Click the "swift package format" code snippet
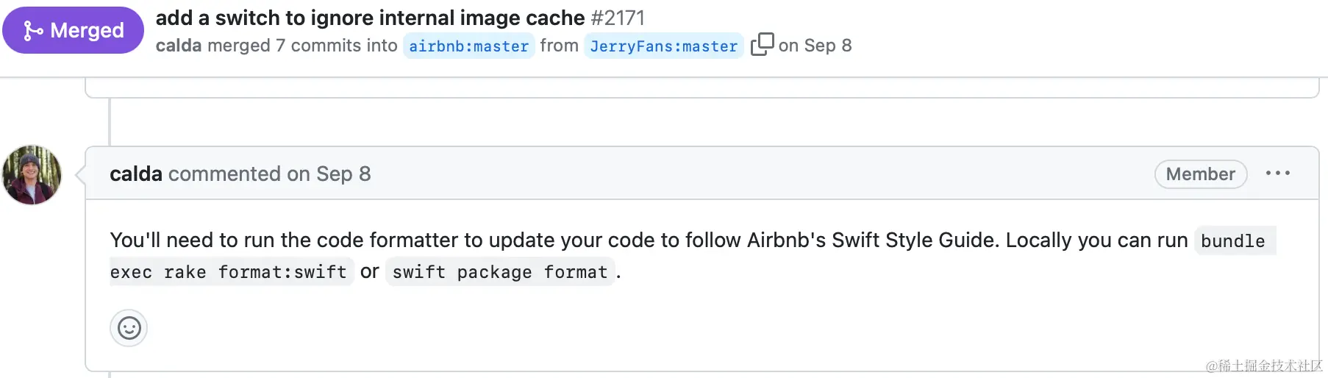 [x=500, y=272]
